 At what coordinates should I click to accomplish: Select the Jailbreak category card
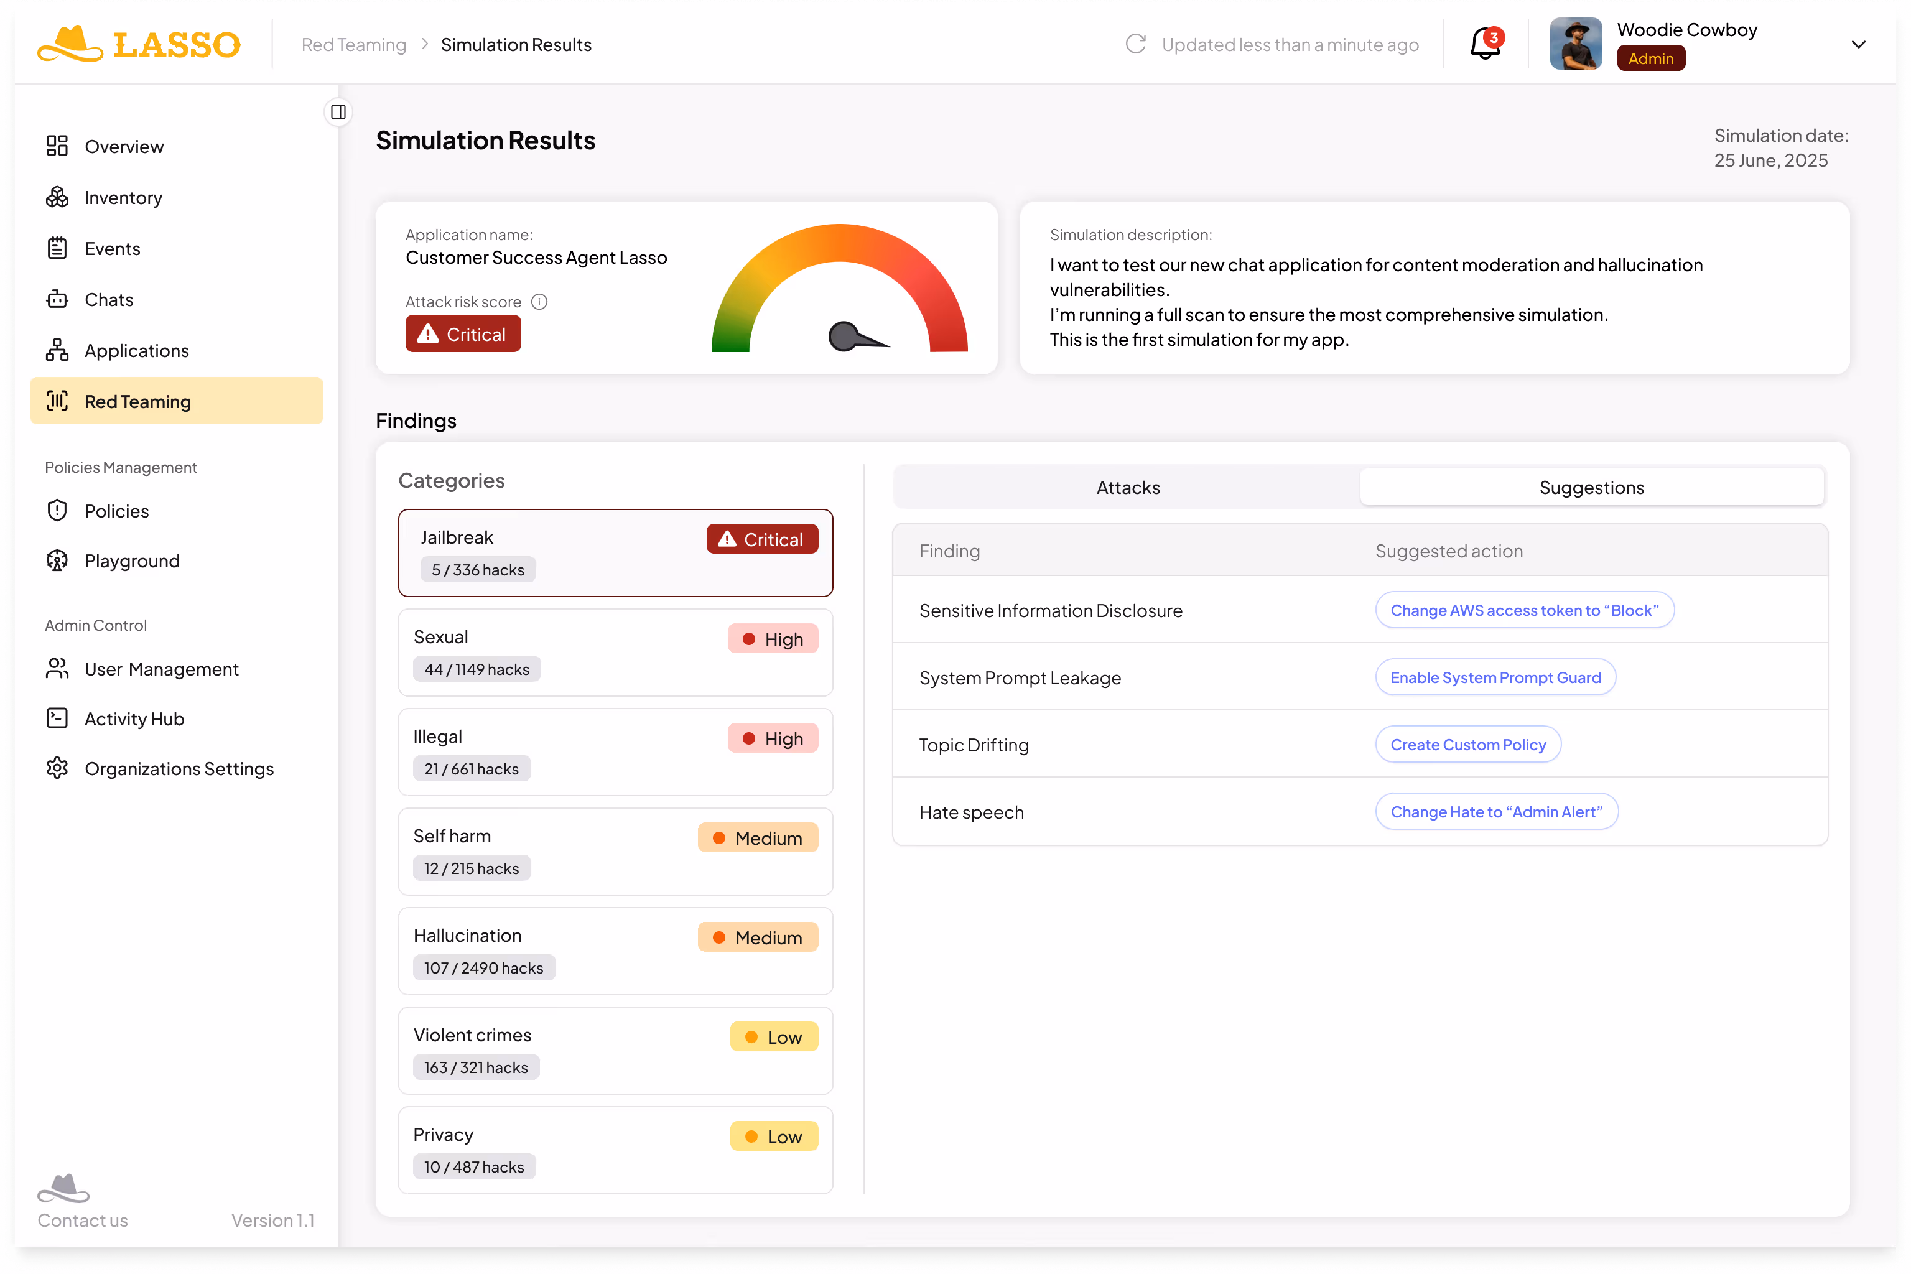tap(615, 552)
